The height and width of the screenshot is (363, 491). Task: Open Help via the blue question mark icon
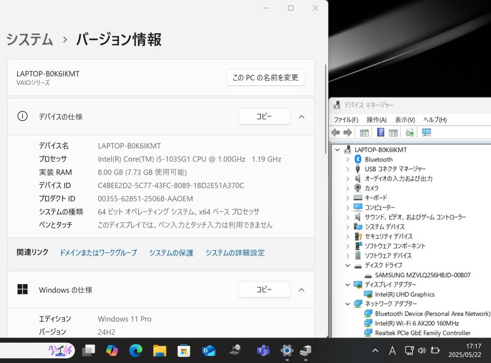click(x=381, y=132)
